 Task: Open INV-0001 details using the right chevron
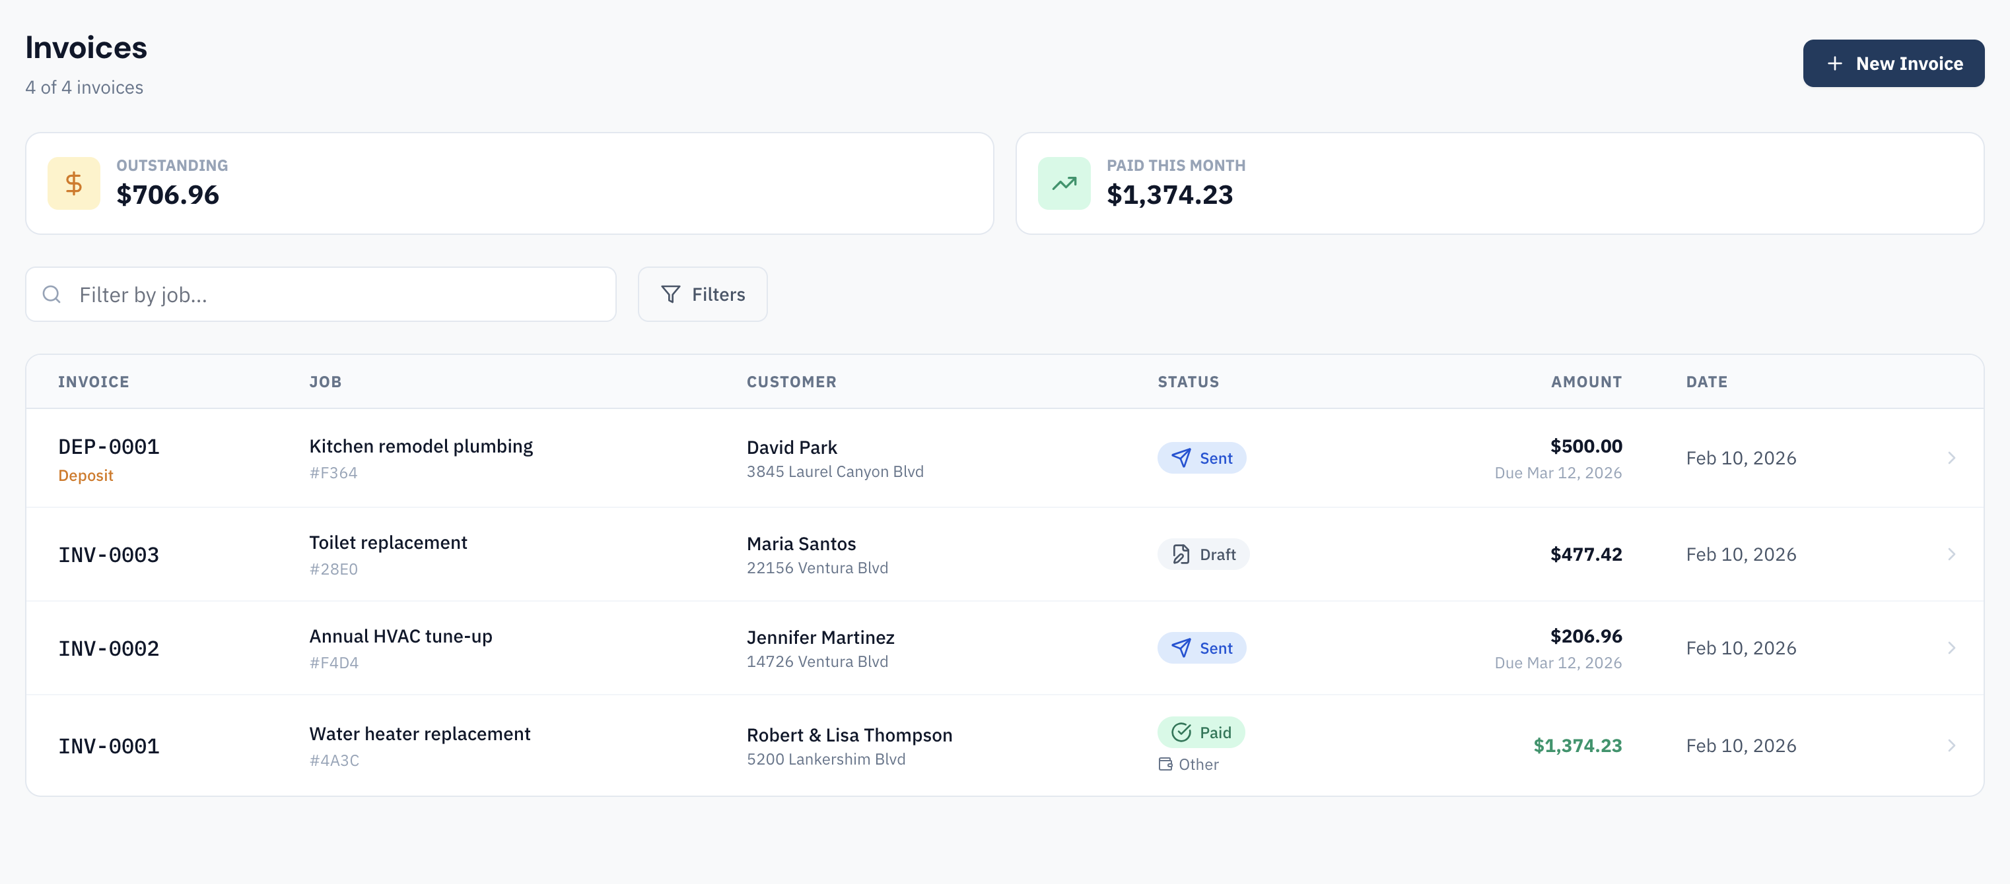pyautogui.click(x=1953, y=745)
